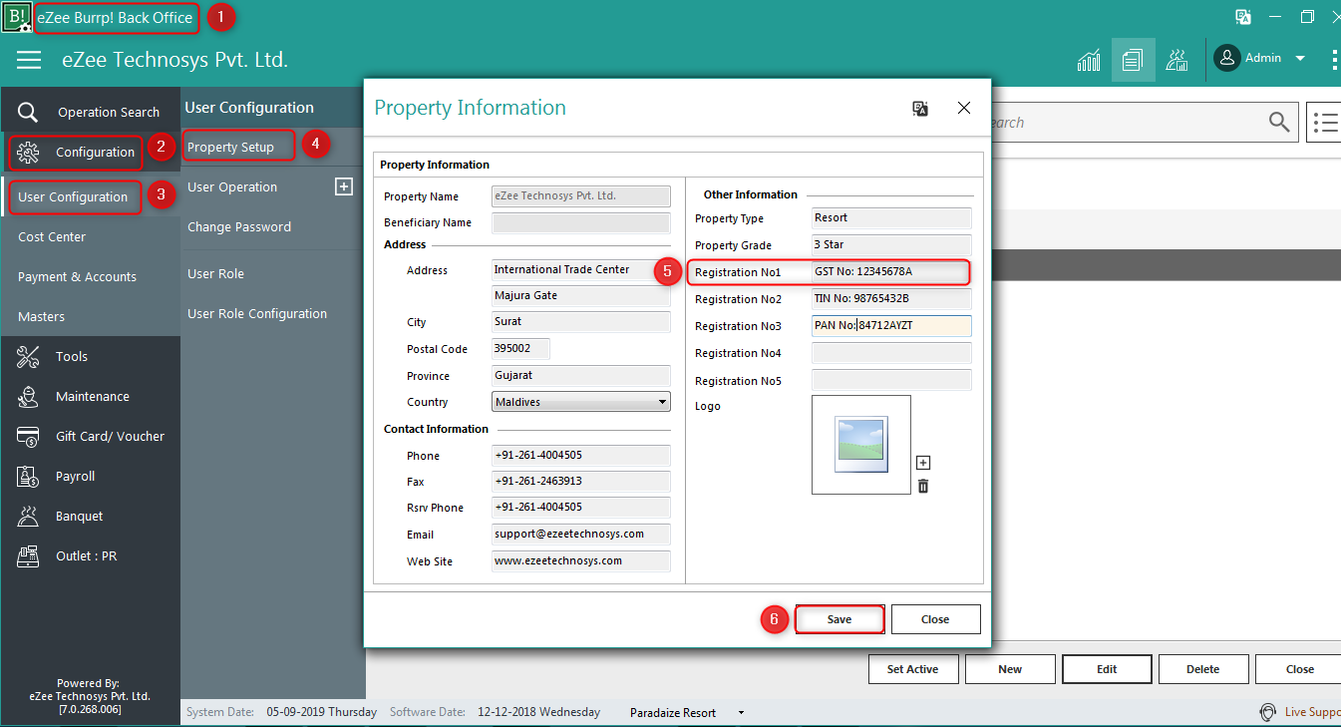Click the eZee Burrp! app logo icon
Image resolution: width=1341 pixels, height=727 pixels.
(16, 17)
